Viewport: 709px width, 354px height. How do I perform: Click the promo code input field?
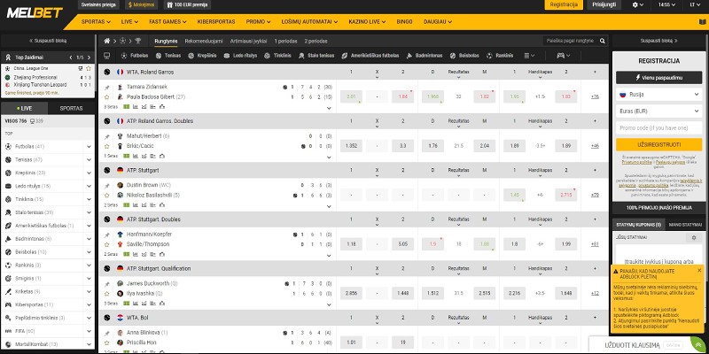point(658,127)
